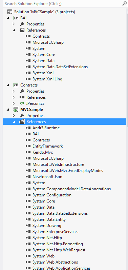128x270 pixels.
Task: Select the EntityFramework reference
Action: pyautogui.click(x=48, y=146)
